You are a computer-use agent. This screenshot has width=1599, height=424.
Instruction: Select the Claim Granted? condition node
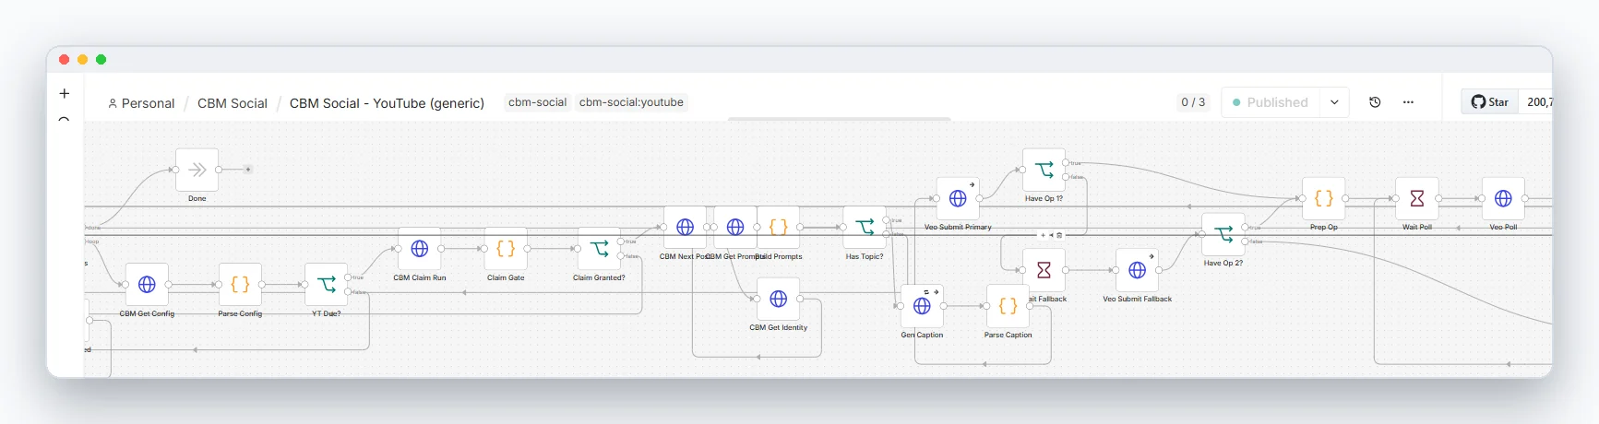tap(599, 249)
